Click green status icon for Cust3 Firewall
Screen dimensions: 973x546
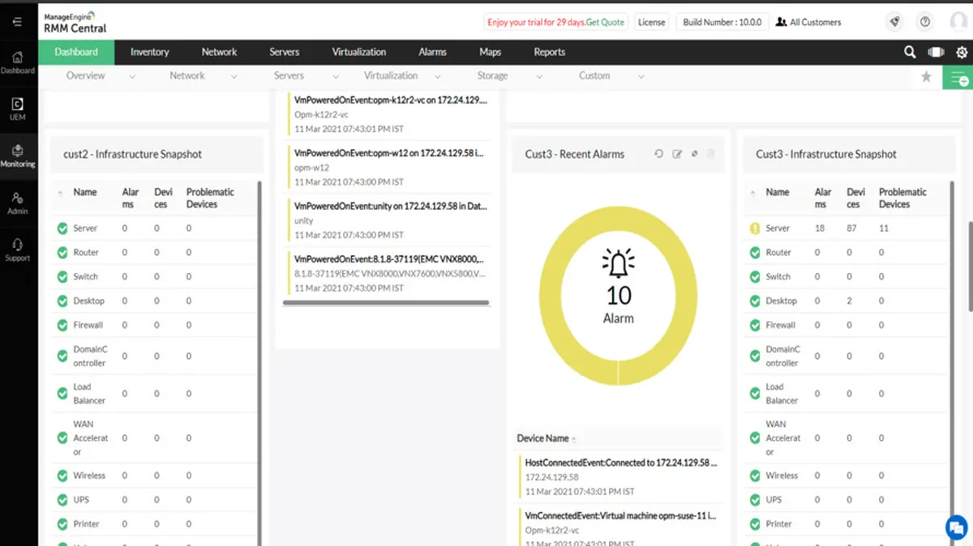(x=754, y=325)
